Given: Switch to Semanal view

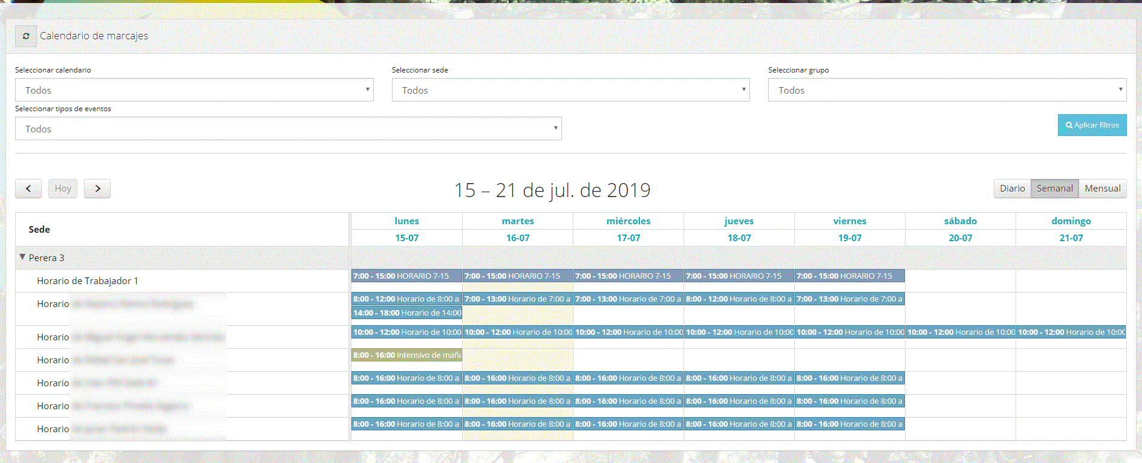Looking at the screenshot, I should point(1054,189).
